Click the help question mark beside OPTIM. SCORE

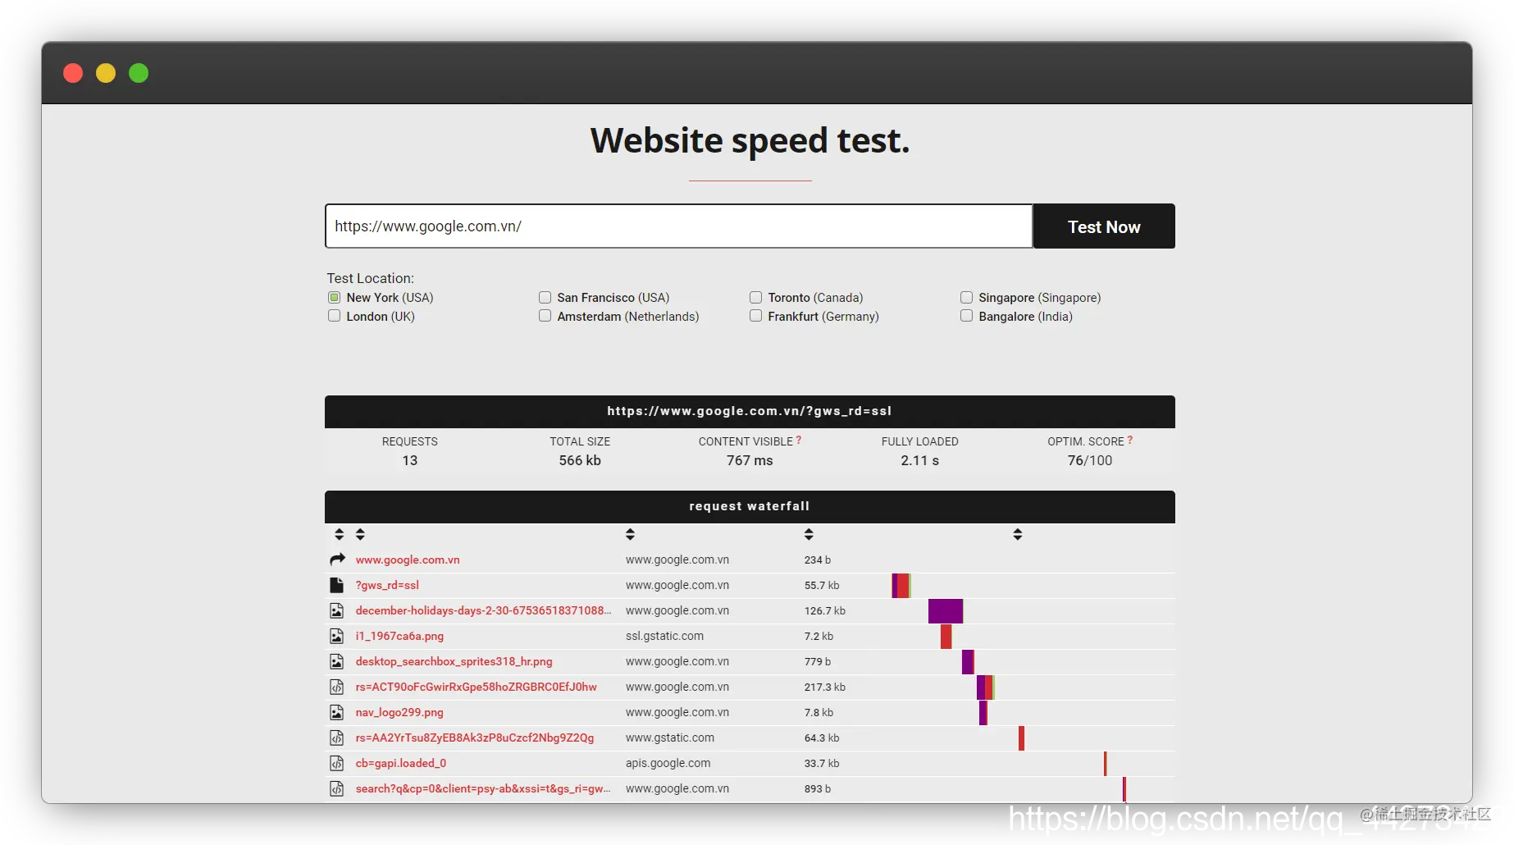pos(1130,440)
